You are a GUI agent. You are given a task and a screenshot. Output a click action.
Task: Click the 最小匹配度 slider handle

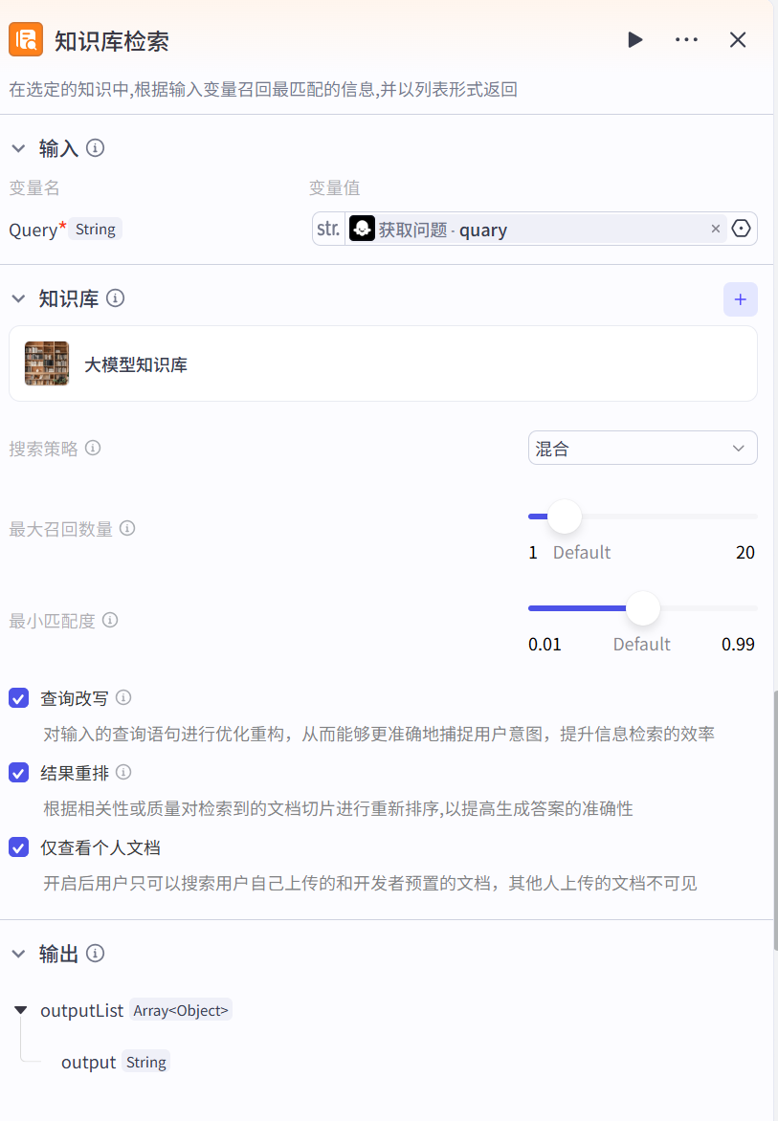pyautogui.click(x=643, y=608)
